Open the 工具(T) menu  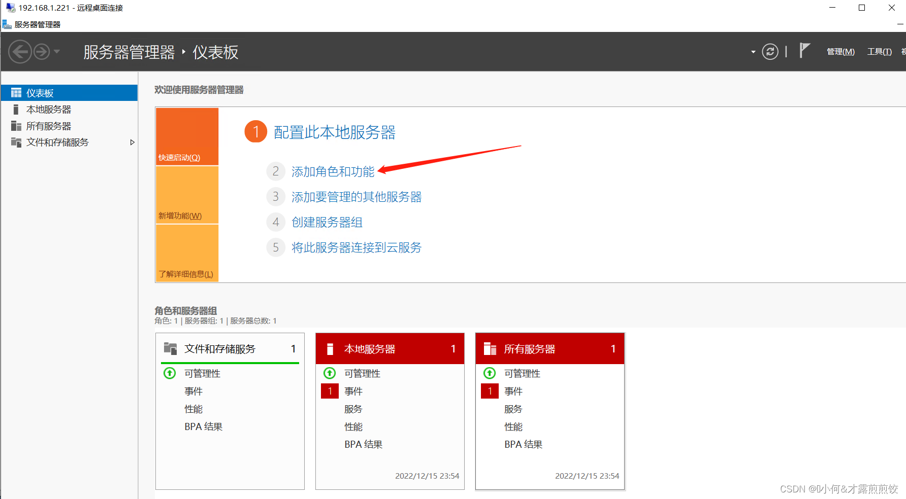click(x=879, y=52)
